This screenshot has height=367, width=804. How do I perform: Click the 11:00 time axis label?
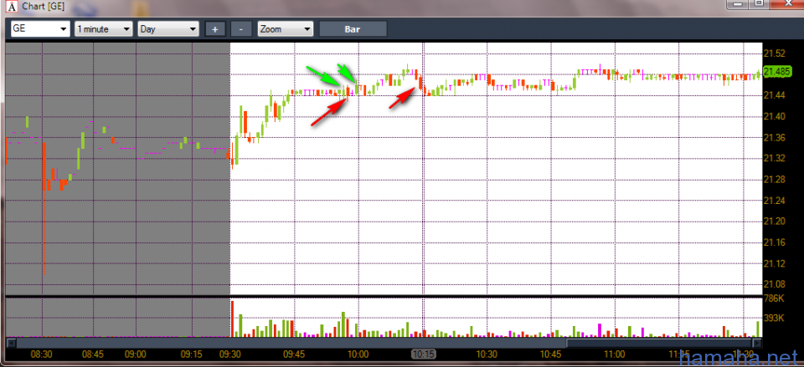(614, 354)
